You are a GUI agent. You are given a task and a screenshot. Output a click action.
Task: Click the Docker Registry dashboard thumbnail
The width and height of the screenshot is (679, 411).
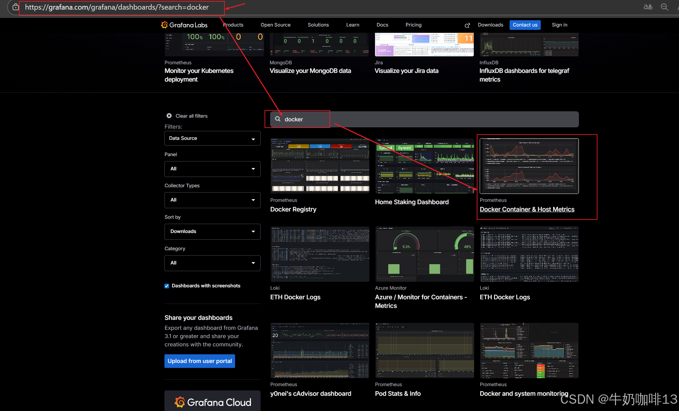pos(320,166)
